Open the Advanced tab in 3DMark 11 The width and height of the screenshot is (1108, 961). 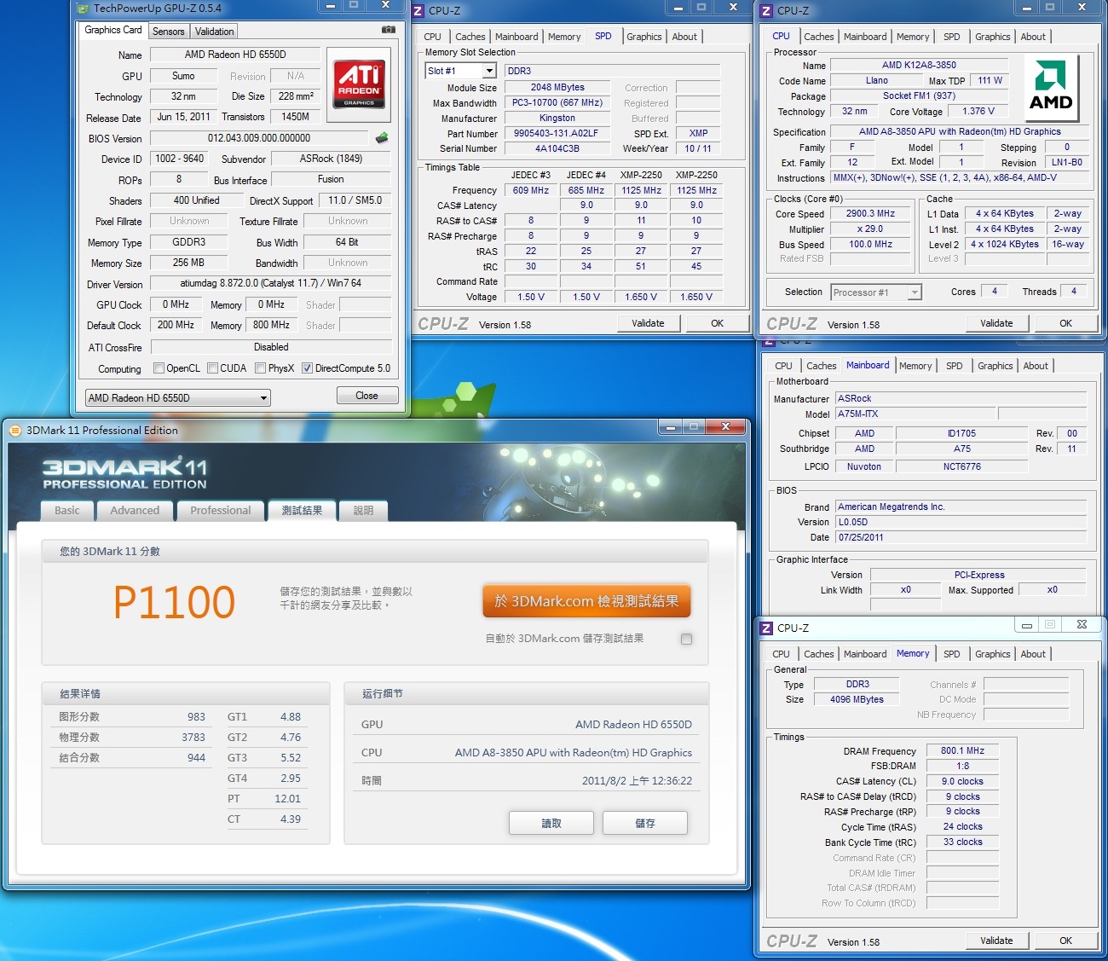tap(135, 511)
